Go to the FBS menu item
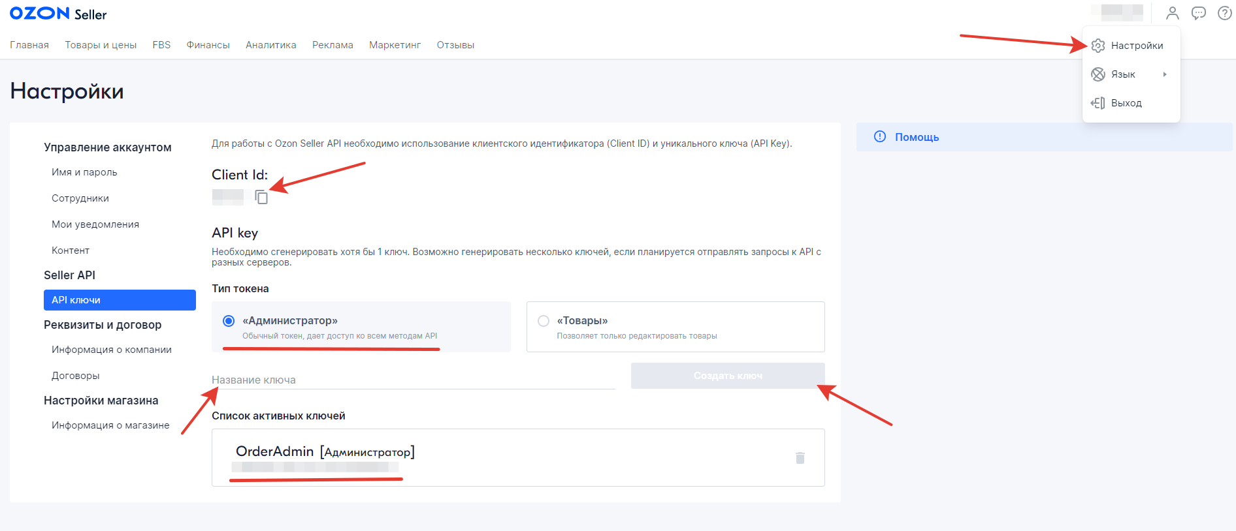 161,45
